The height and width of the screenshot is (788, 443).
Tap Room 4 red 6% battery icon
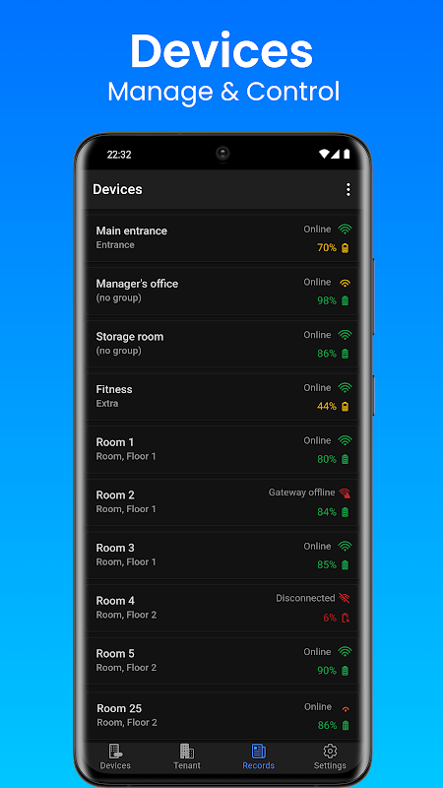346,618
